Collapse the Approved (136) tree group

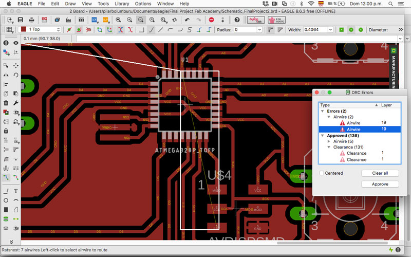coord(323,136)
